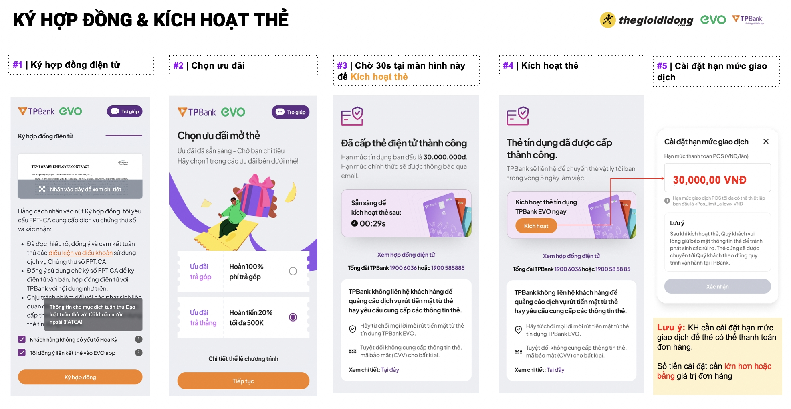
Task: Select 'Hoàn 100% phí trả góp' radio option
Action: coord(293,271)
